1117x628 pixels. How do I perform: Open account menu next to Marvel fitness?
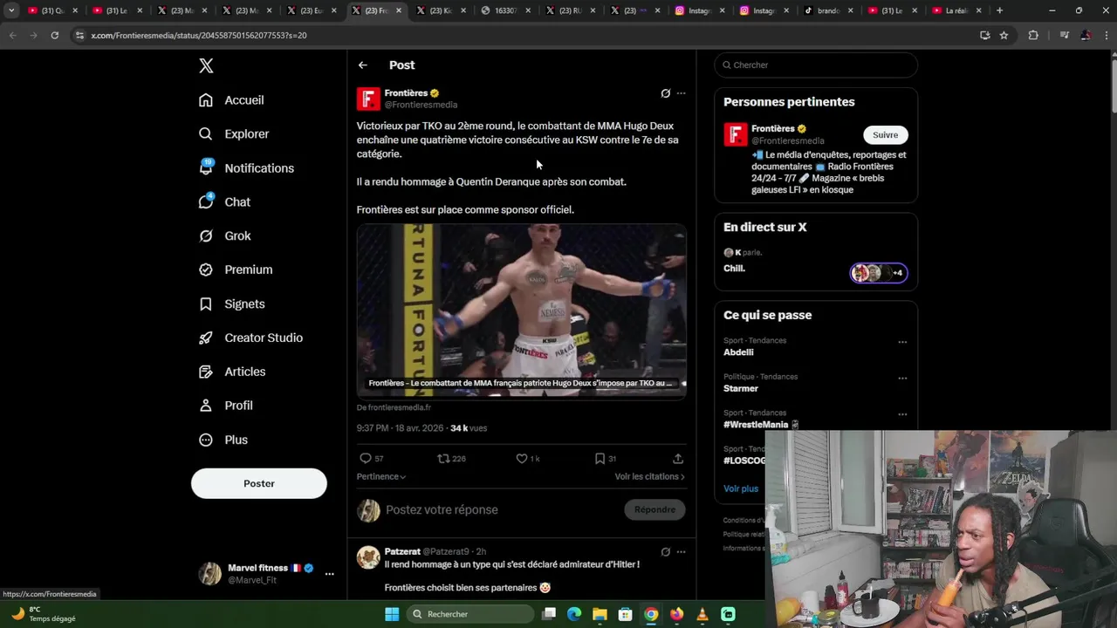(329, 574)
